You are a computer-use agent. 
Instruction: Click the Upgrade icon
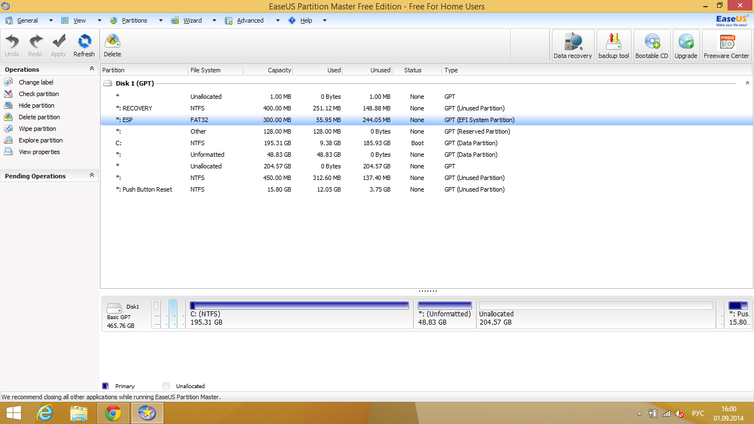click(686, 45)
